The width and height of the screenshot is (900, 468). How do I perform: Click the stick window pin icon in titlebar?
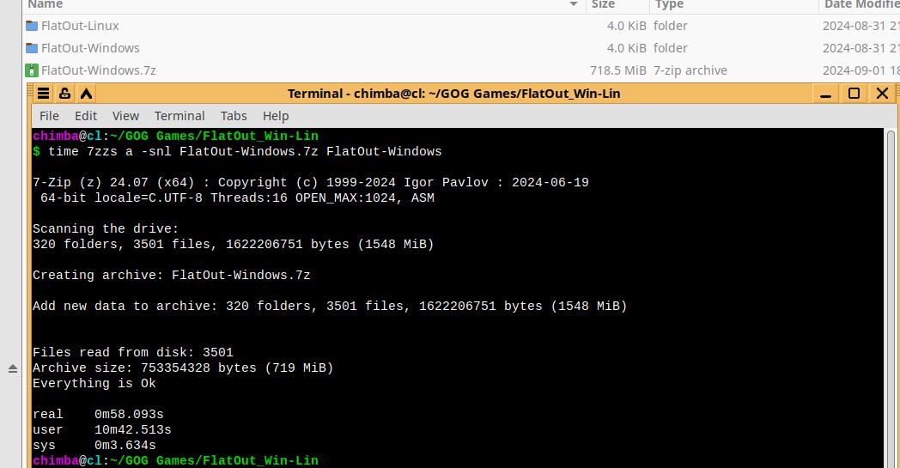coord(65,94)
